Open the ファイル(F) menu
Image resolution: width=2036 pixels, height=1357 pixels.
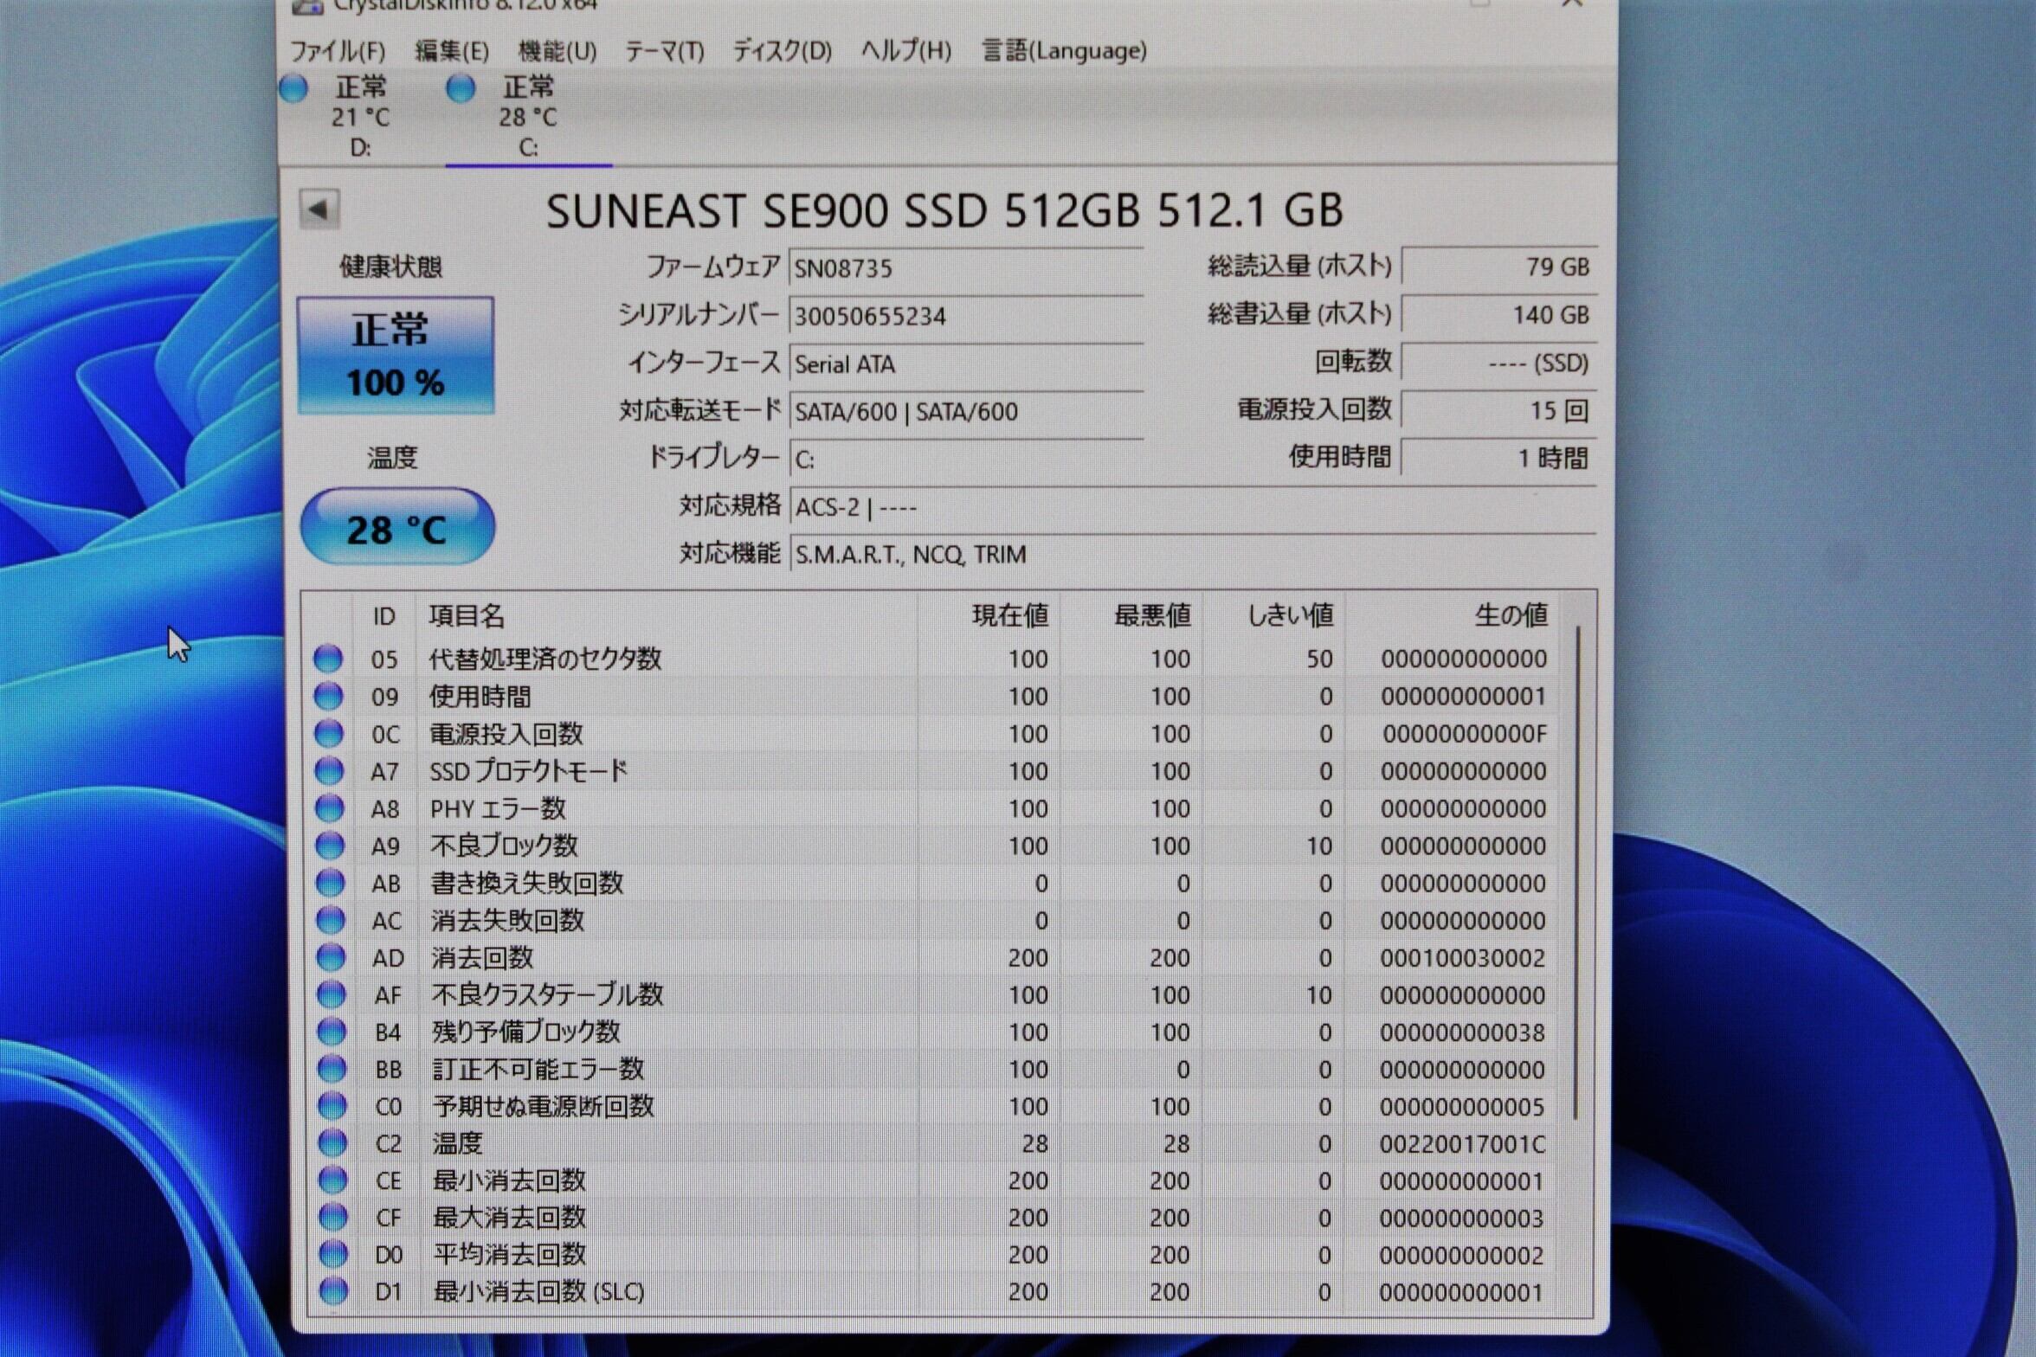point(337,51)
